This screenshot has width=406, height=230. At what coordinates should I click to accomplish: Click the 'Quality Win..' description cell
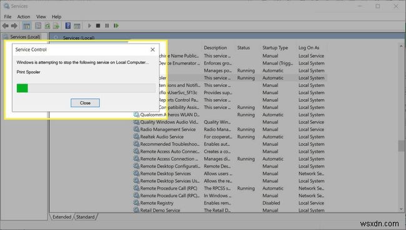[x=217, y=122]
